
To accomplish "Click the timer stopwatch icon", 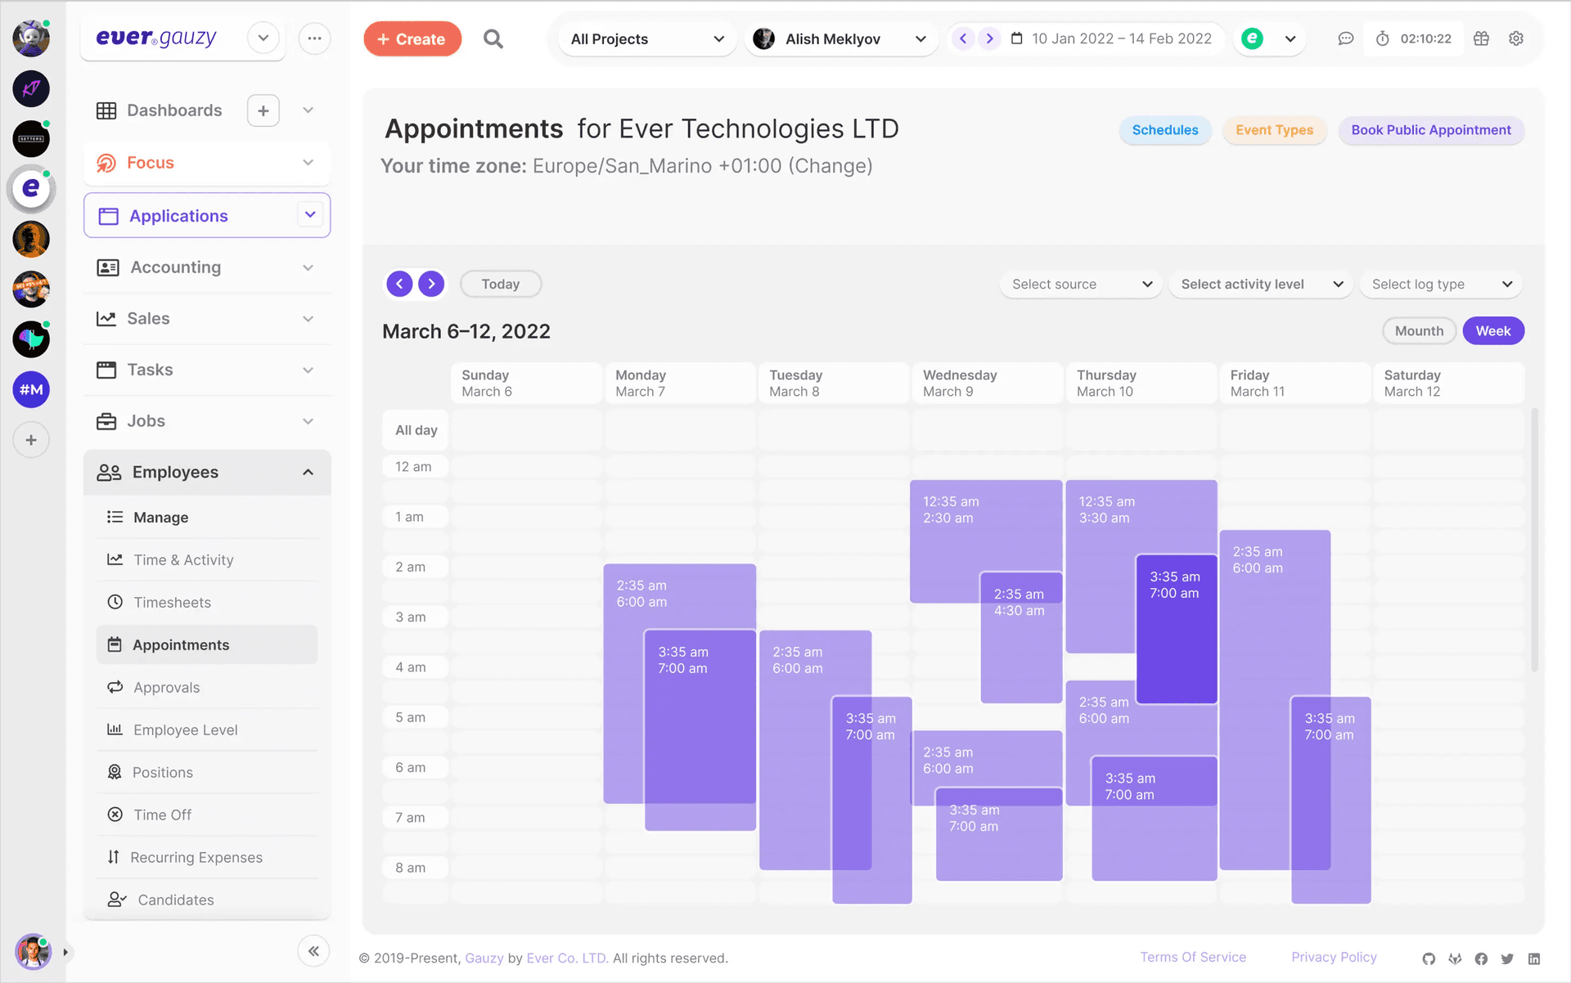I will [x=1382, y=38].
